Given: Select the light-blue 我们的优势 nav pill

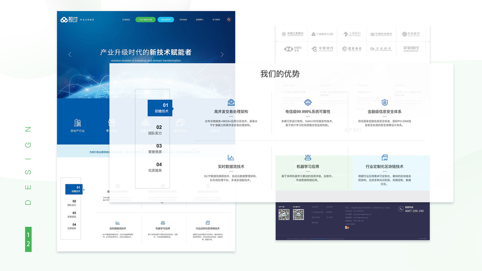Looking at the screenshot, I should [x=166, y=19].
